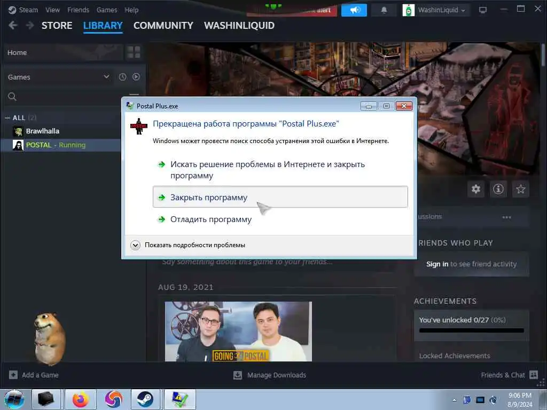The width and height of the screenshot is (547, 410).
Task: Click 'Отладить программу' option
Action: click(x=280, y=219)
